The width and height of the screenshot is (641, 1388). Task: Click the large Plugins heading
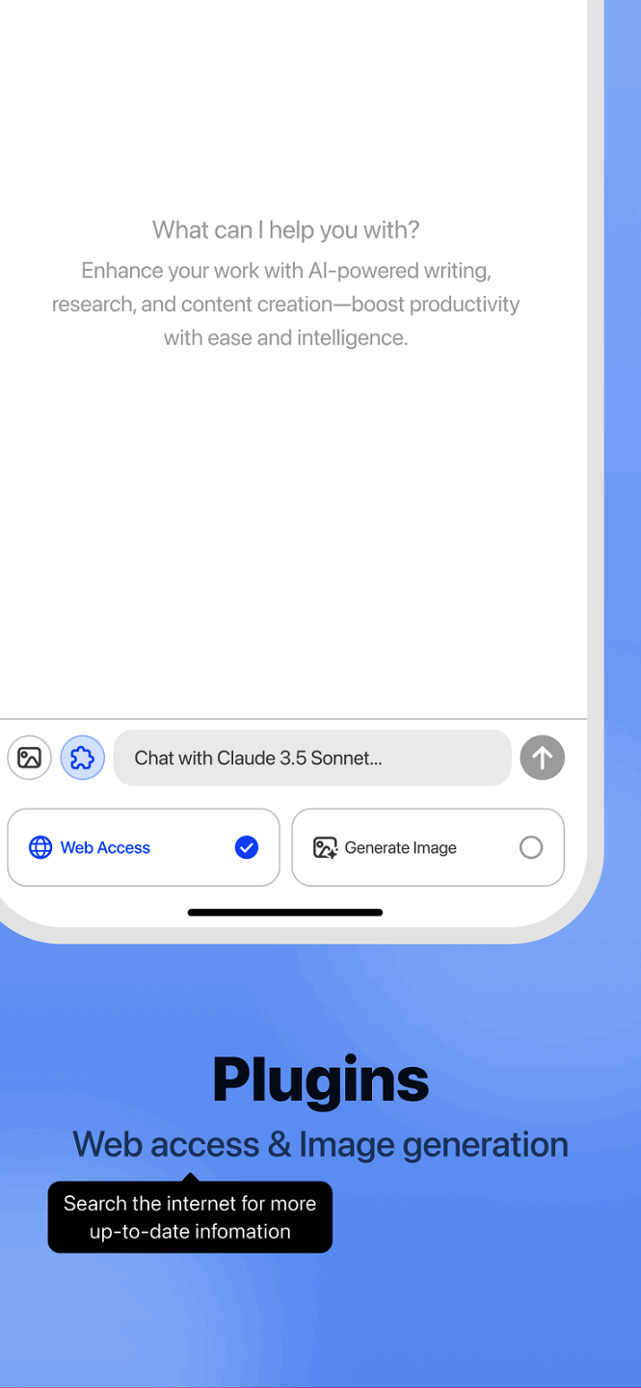[x=321, y=1080]
